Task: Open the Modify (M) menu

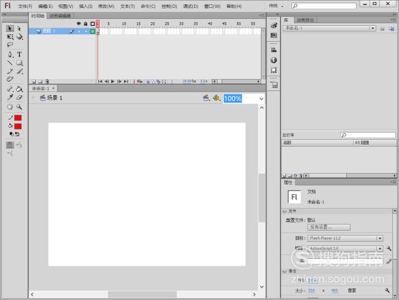Action: coord(106,6)
